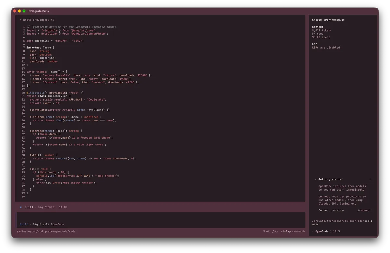Viewport: 390px width, 253px height.
Task: Click the 'Vienna' theme entry line
Action: [81, 79]
